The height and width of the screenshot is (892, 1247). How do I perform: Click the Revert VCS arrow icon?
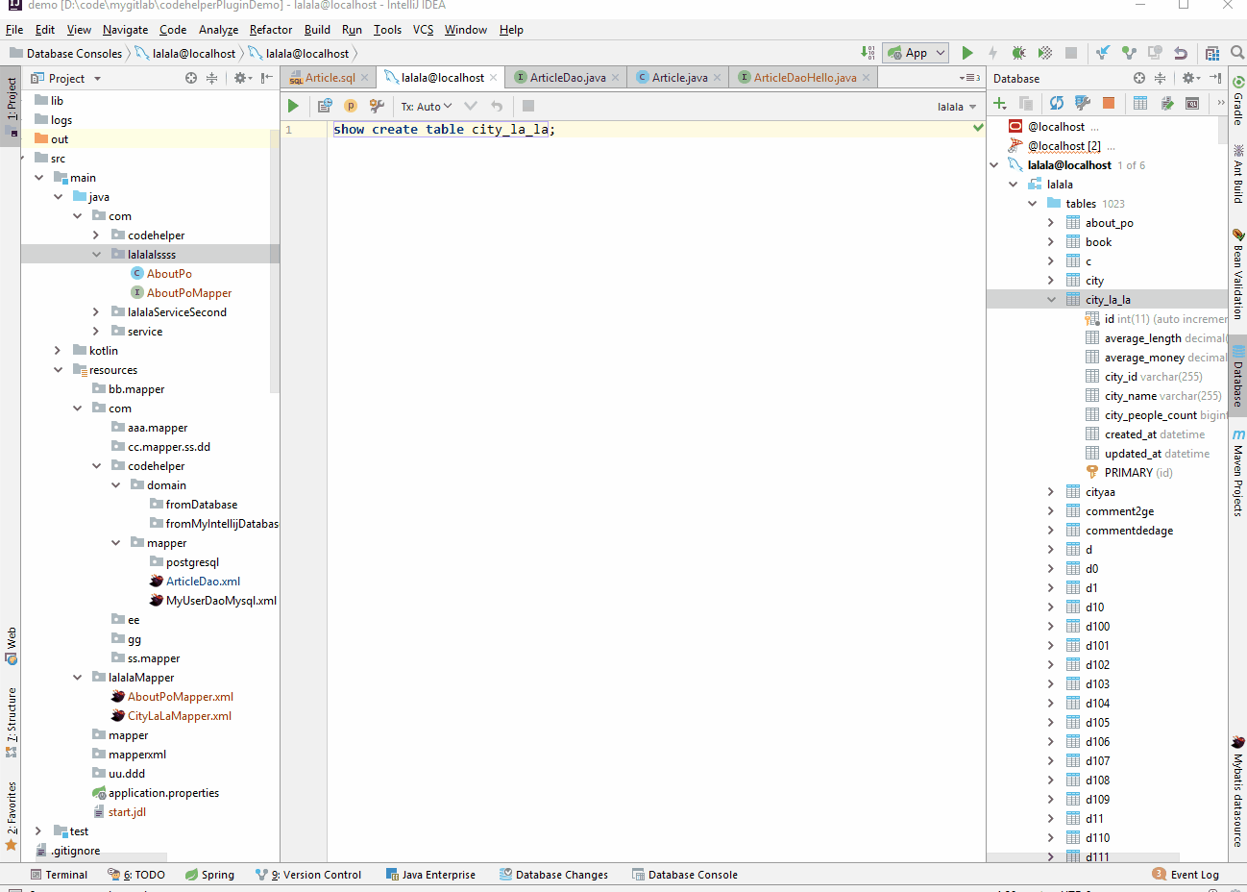[x=1181, y=53]
